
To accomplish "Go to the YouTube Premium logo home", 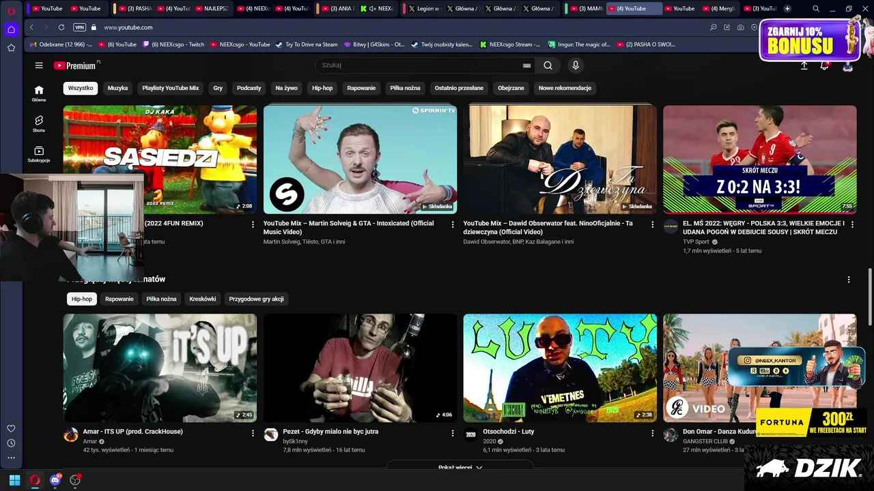I will 76,65.
